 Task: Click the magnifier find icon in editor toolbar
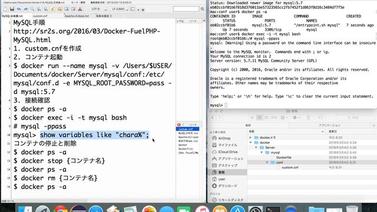[32, 9]
